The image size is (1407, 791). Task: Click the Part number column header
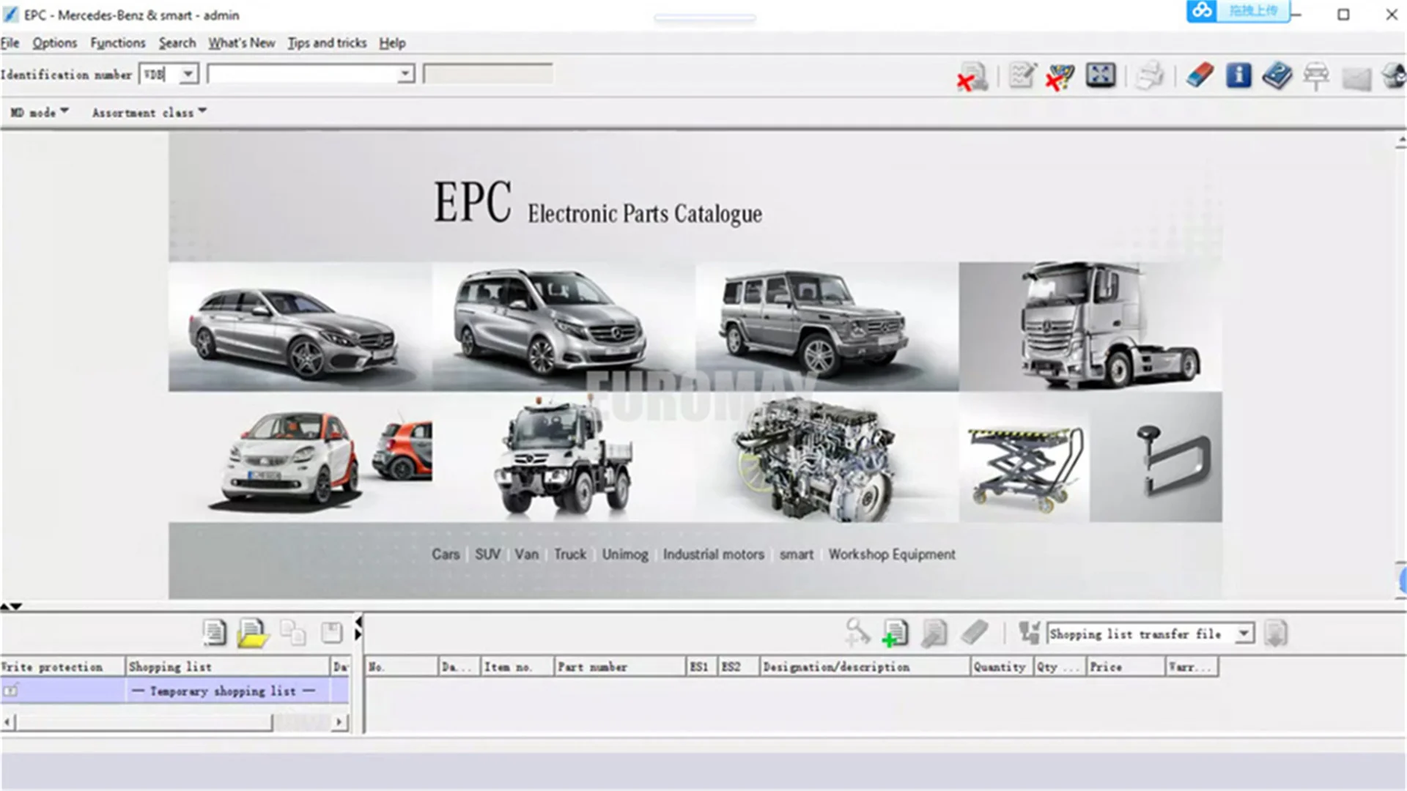click(x=619, y=666)
